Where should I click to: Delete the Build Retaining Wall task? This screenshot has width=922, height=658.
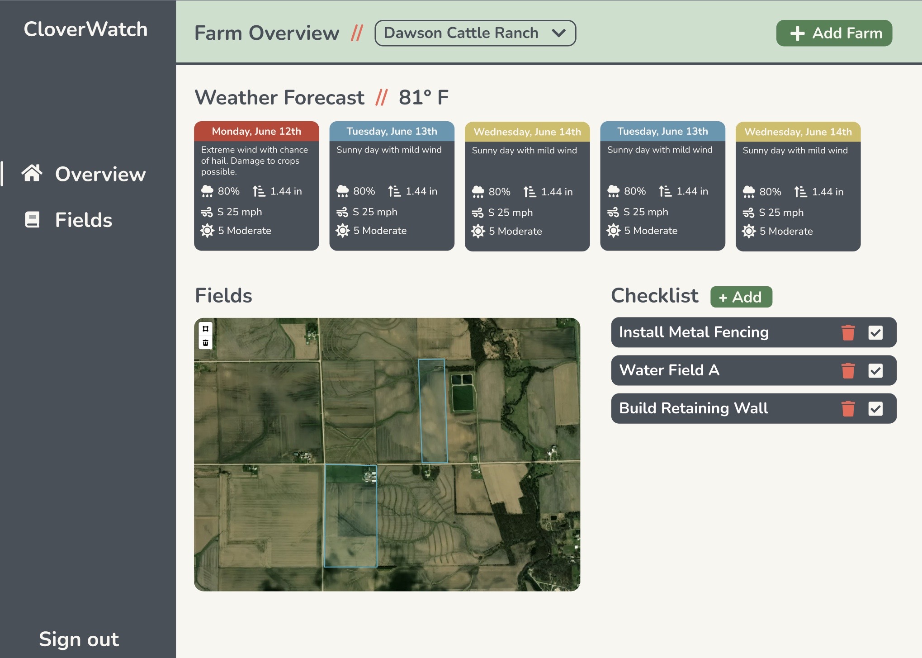tap(848, 409)
